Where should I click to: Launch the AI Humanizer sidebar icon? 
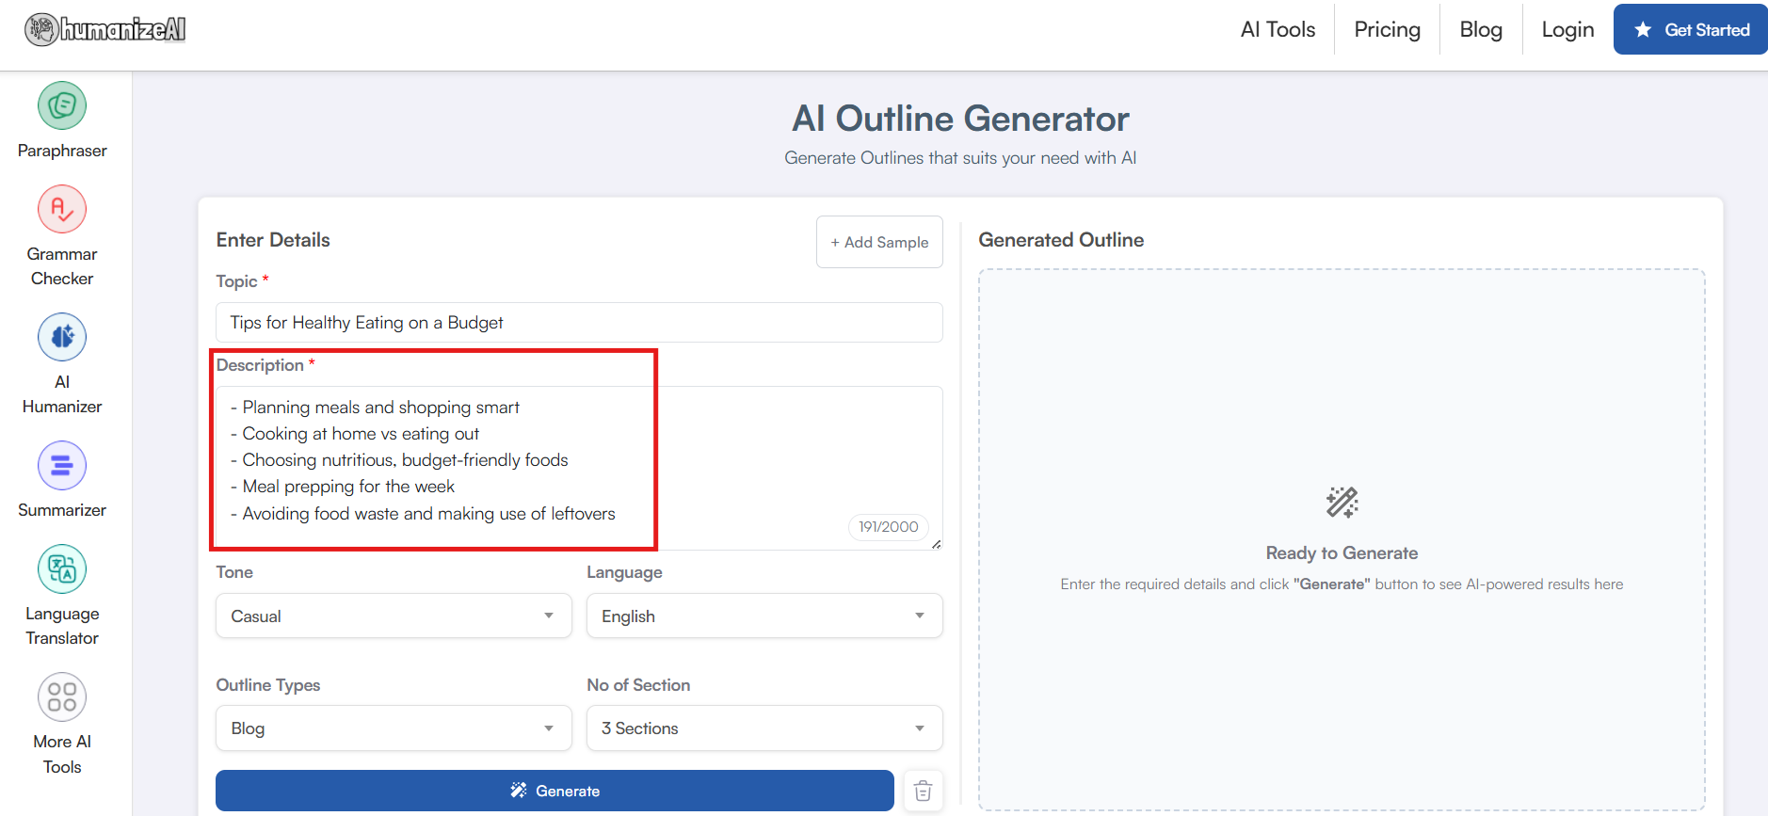(62, 337)
